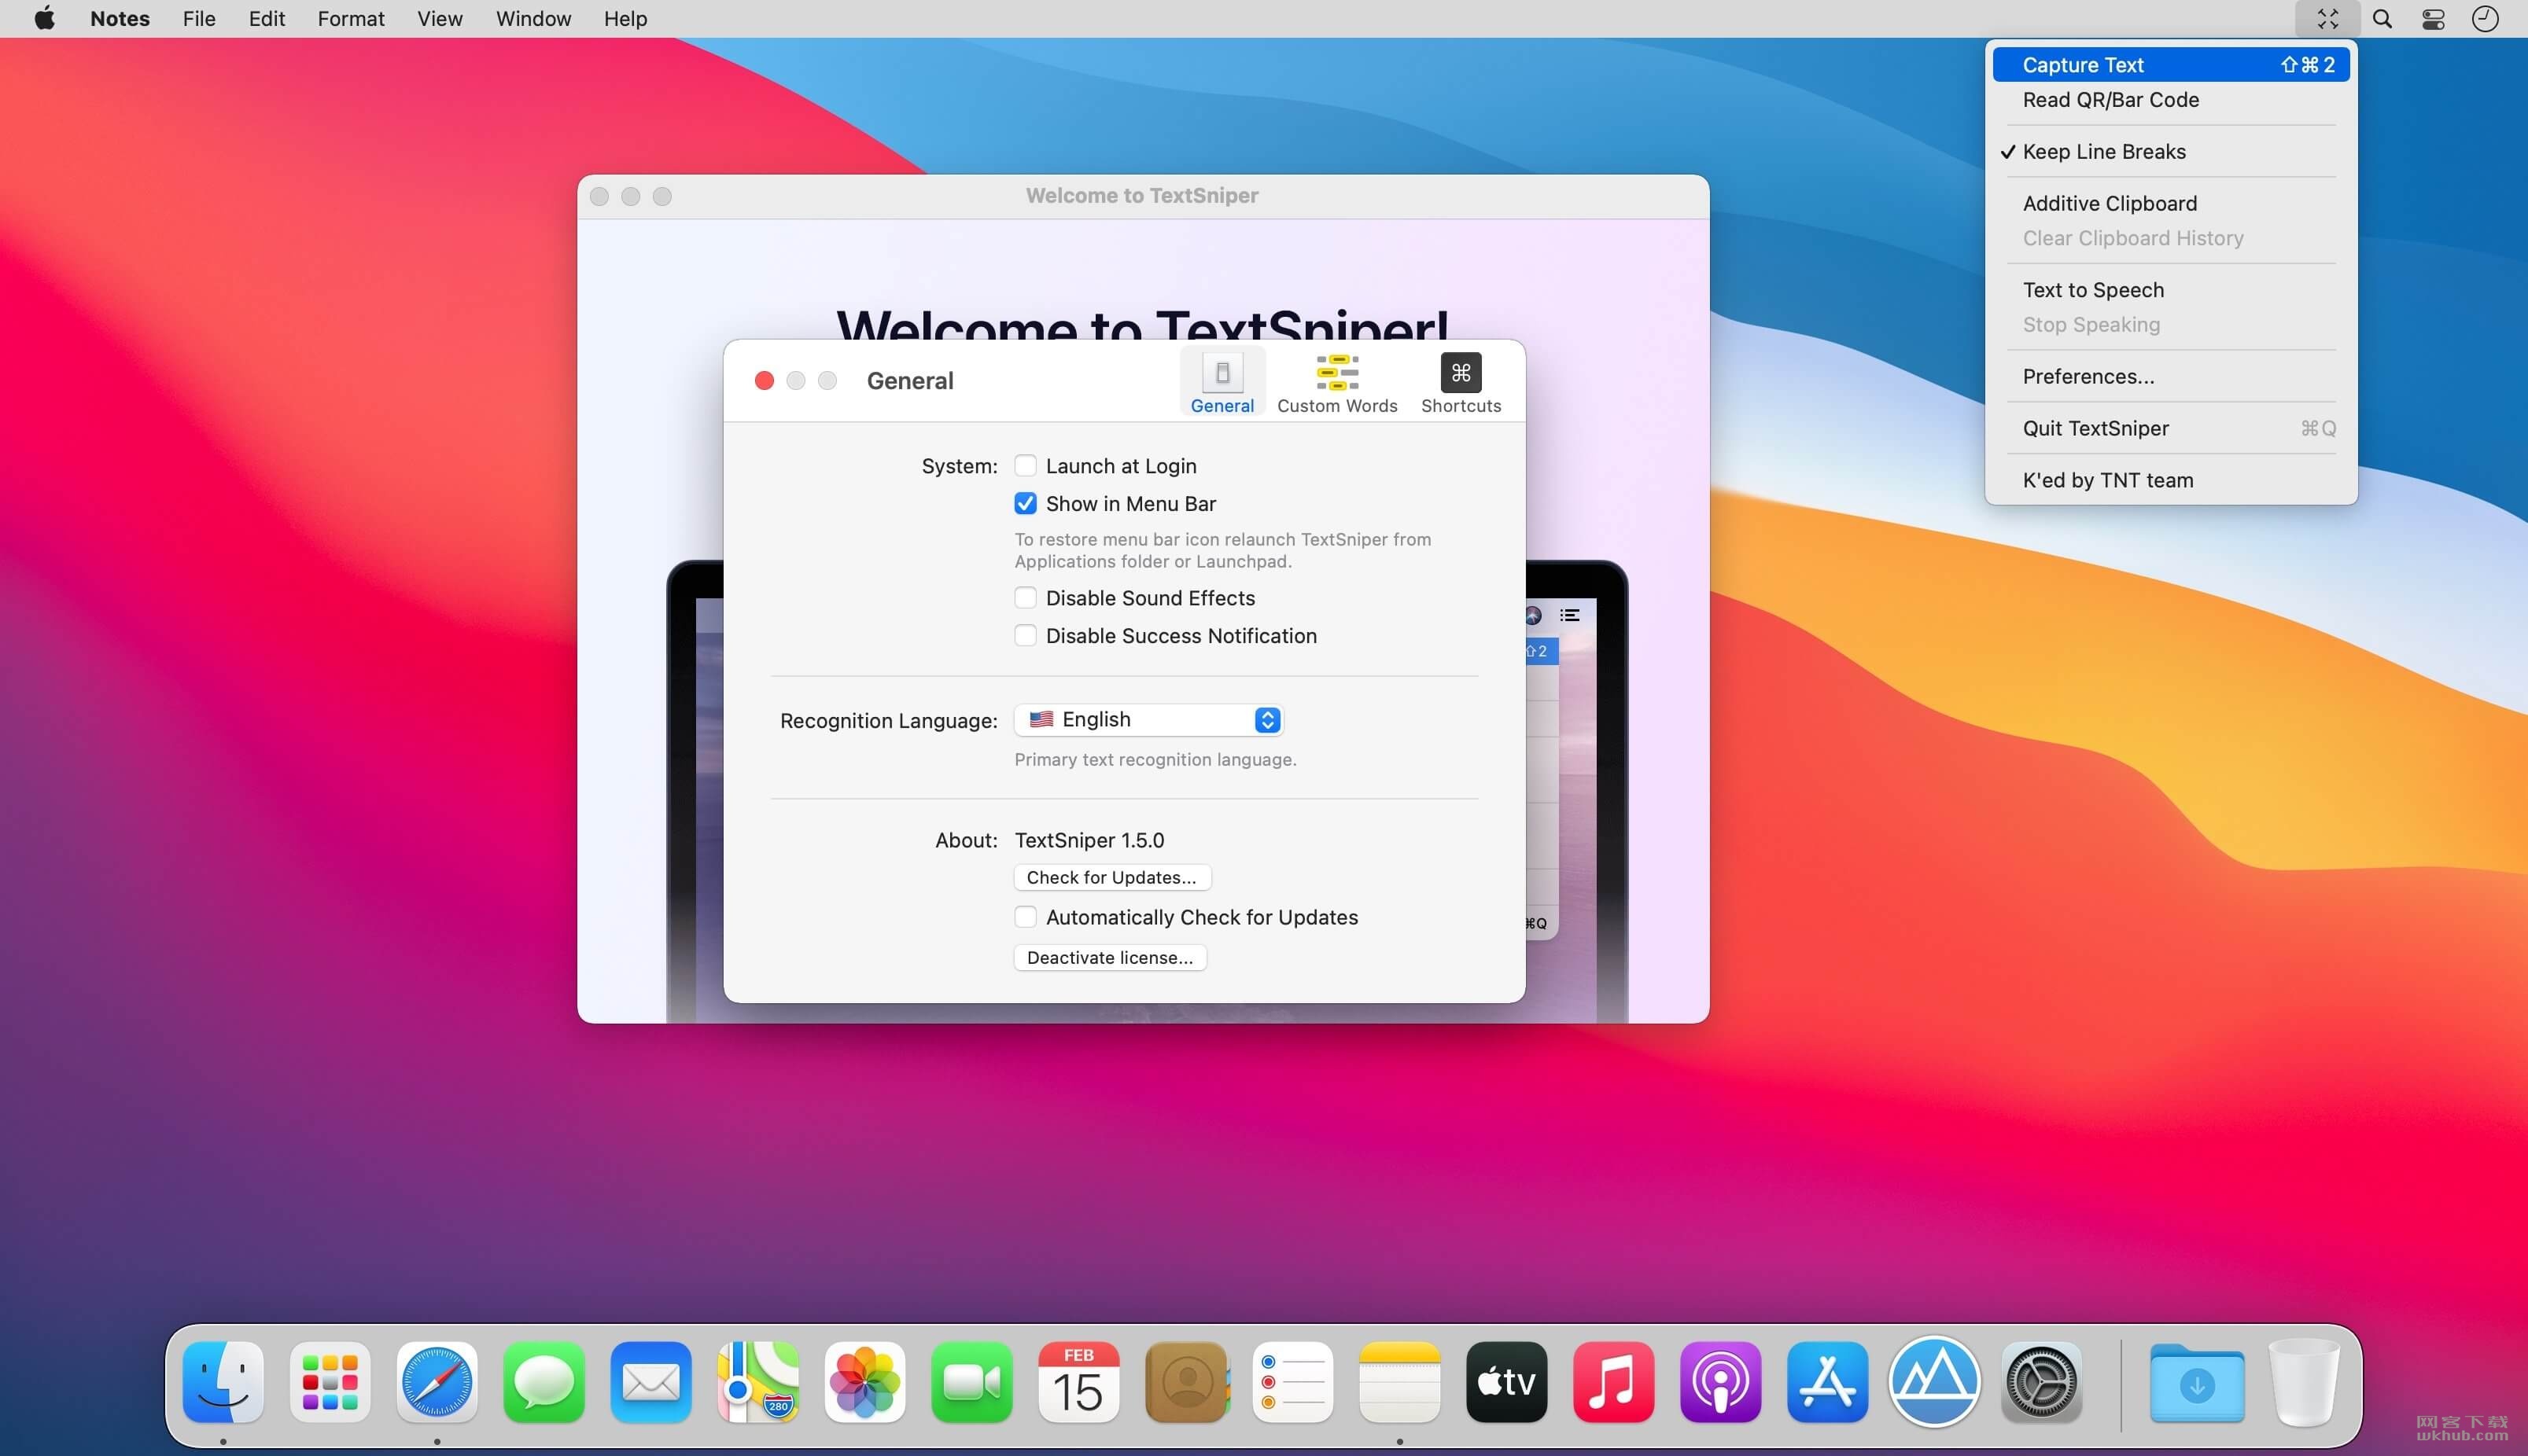Open Contacts from the Dock

[x=1186, y=1382]
